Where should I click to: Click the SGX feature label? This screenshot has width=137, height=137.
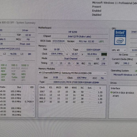pyautogui.click(x=3, y=80)
